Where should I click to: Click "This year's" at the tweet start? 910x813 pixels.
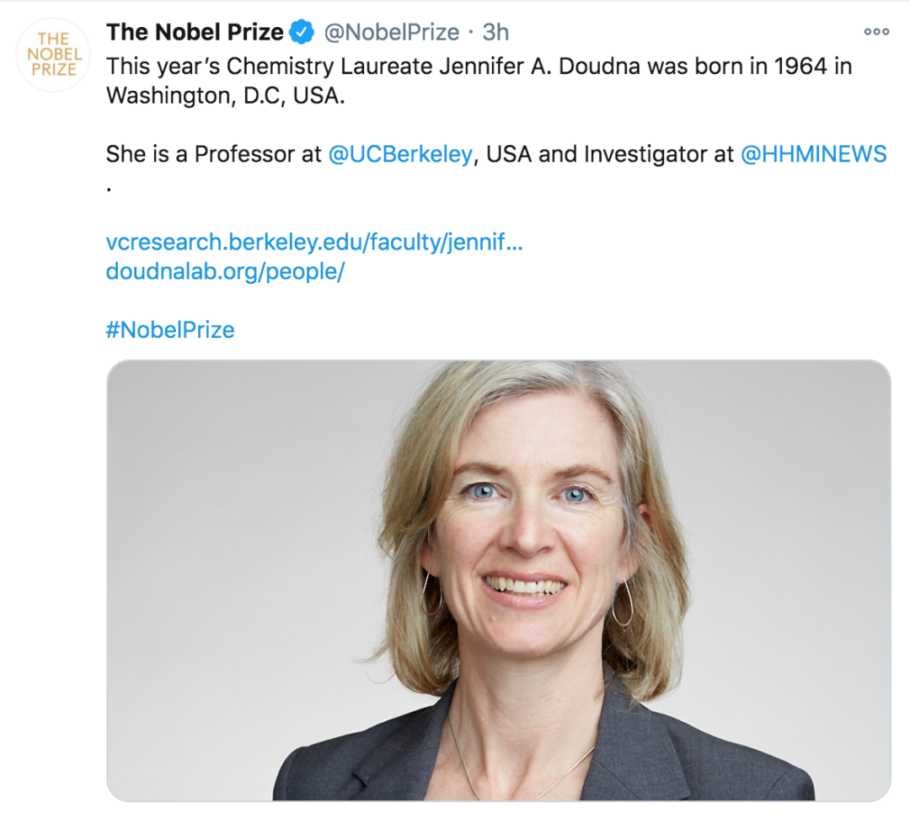coord(156,67)
